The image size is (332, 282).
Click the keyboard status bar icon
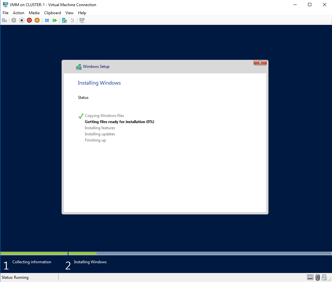(310, 277)
